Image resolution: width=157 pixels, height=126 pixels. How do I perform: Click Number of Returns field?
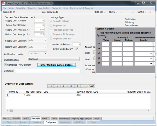pyautogui.click(x=76, y=44)
